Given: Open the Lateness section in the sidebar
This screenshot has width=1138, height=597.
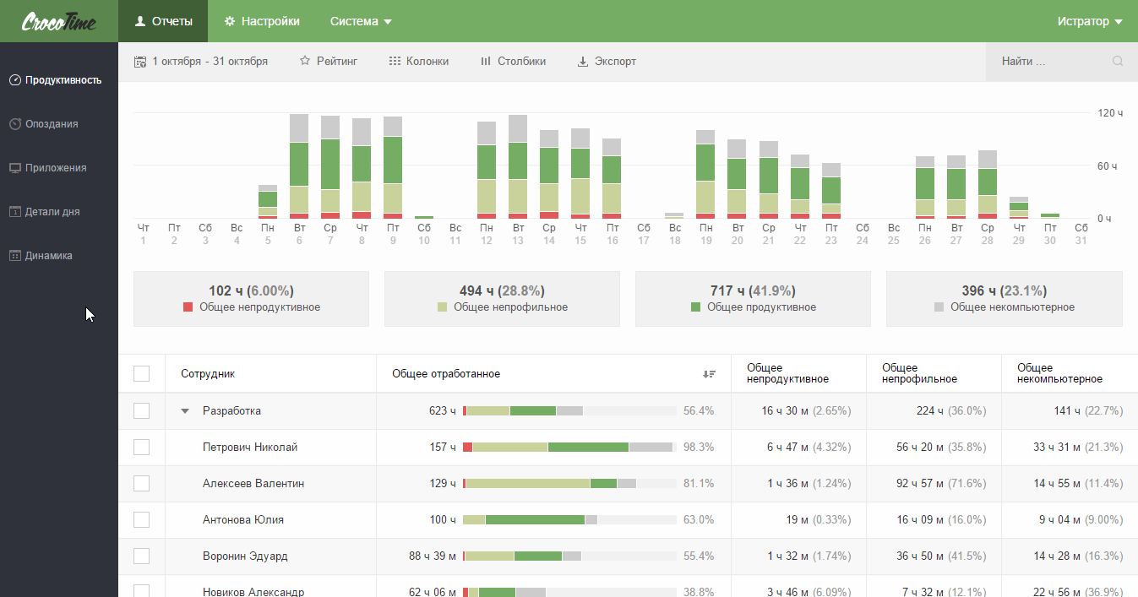Looking at the screenshot, I should 51,124.
